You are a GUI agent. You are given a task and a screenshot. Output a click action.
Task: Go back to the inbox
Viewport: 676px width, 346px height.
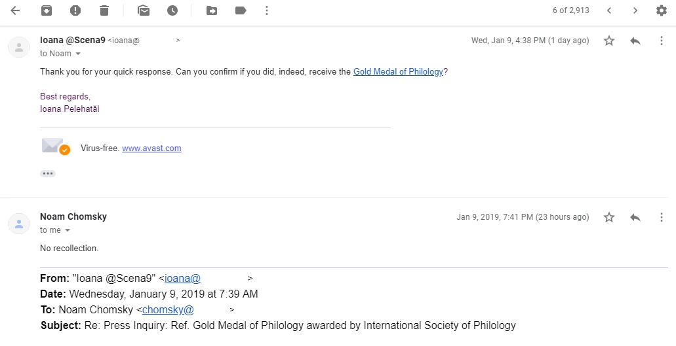pos(15,10)
